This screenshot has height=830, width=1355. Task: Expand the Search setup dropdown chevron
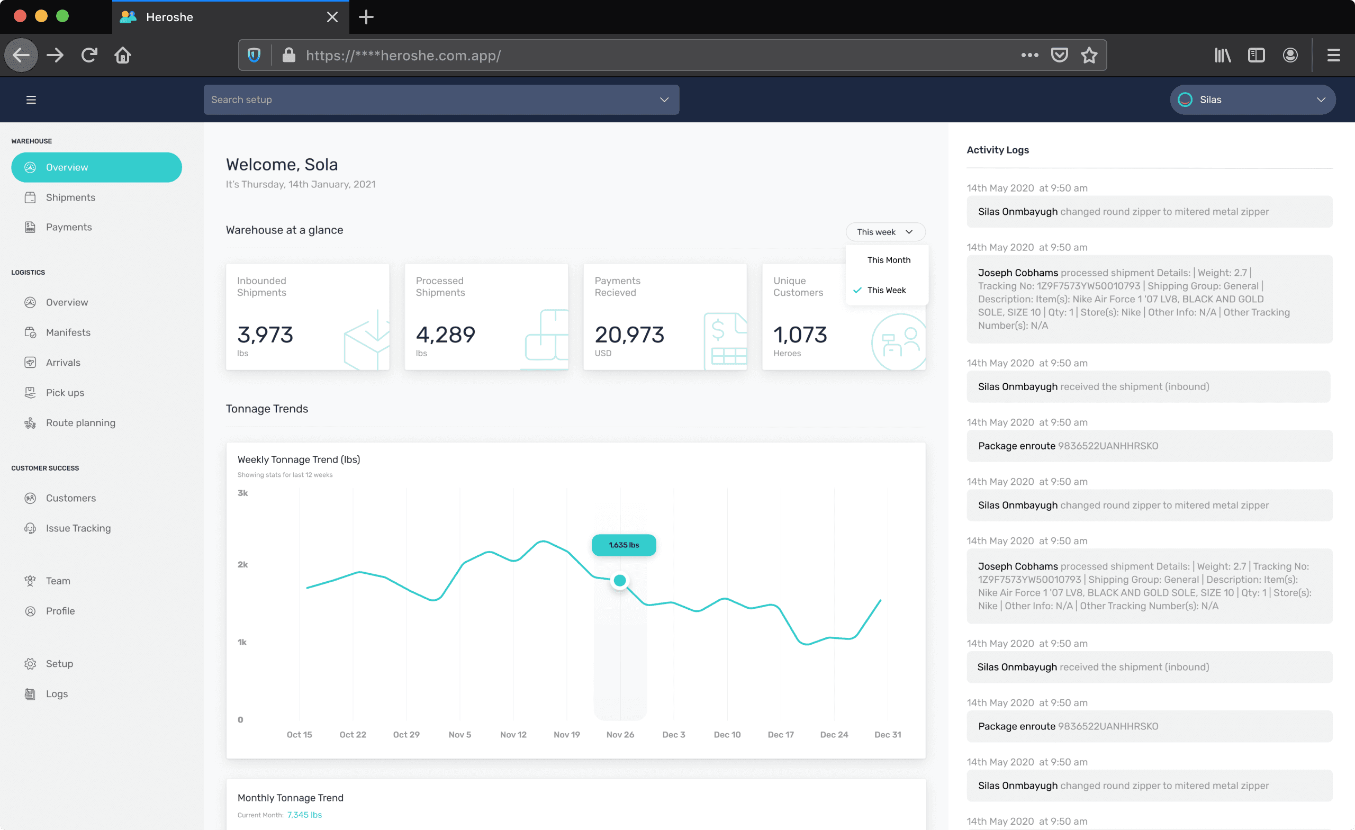click(x=664, y=100)
